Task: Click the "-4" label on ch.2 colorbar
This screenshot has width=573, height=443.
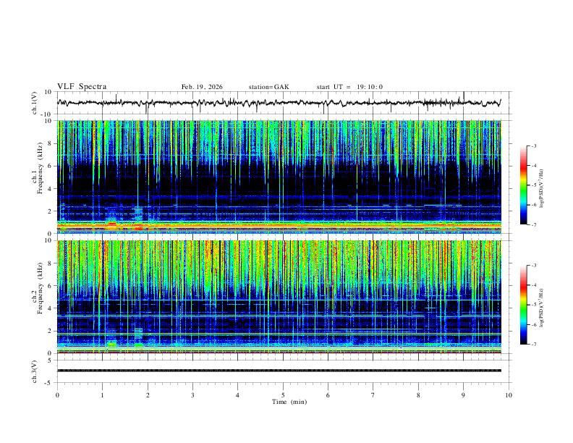Action: click(533, 285)
